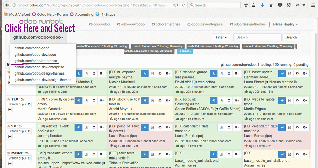Image resolution: width=318 pixels, height=168 pixels.
Task: Open odoo/enterprise link in top navigation
Action: point(166,24)
